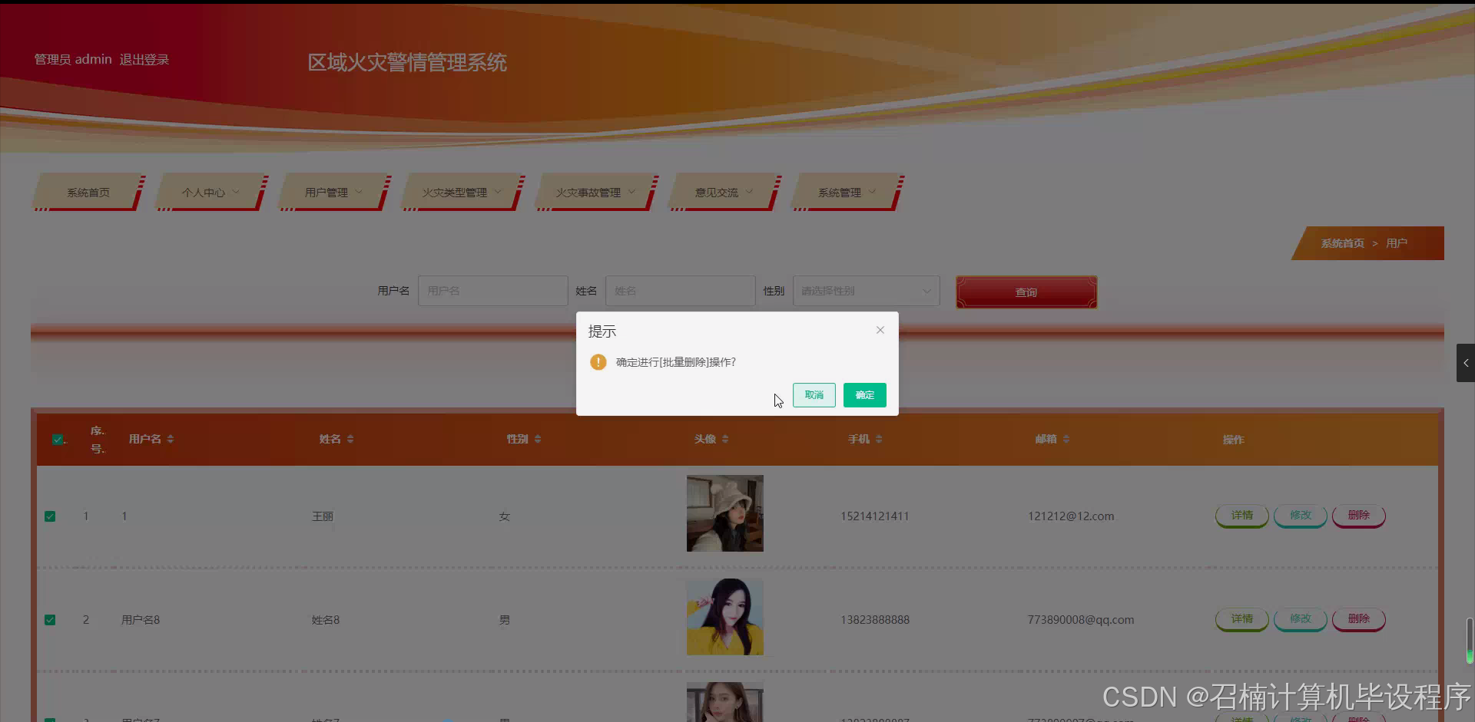This screenshot has height=722, width=1475.
Task: Focus the 姓名 search input
Action: tap(681, 291)
